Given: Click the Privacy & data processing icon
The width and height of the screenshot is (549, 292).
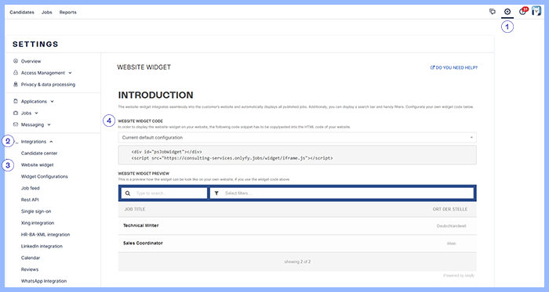Looking at the screenshot, I should pos(16,85).
